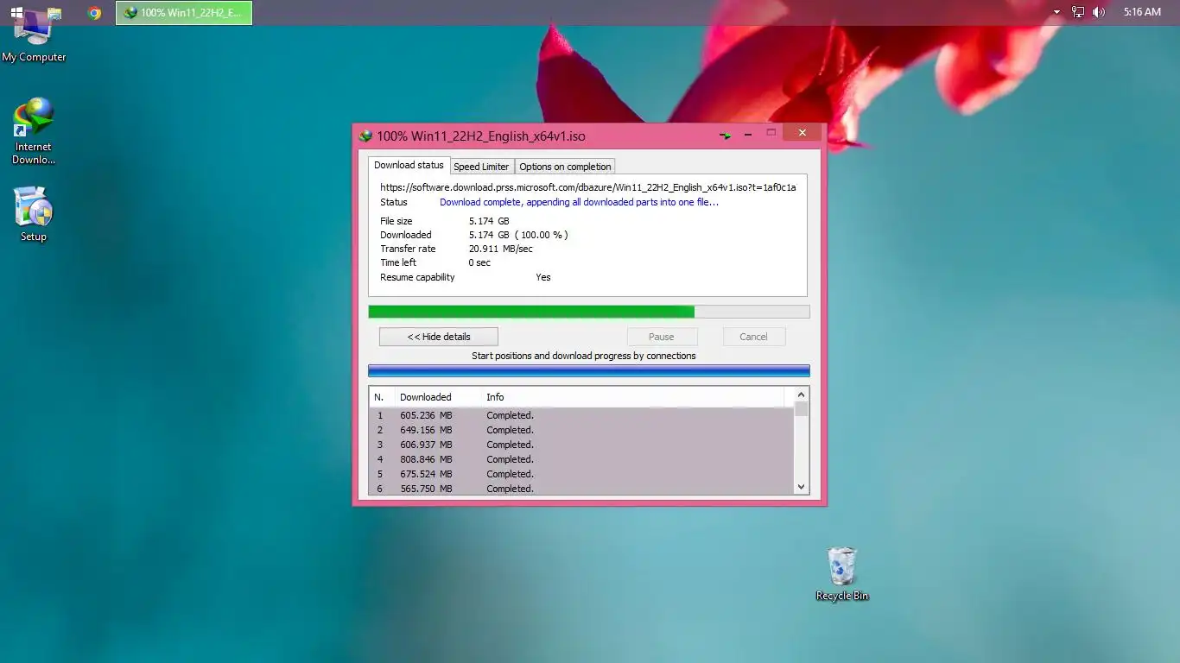Click the Info column header
This screenshot has width=1180, height=663.
click(x=633, y=397)
